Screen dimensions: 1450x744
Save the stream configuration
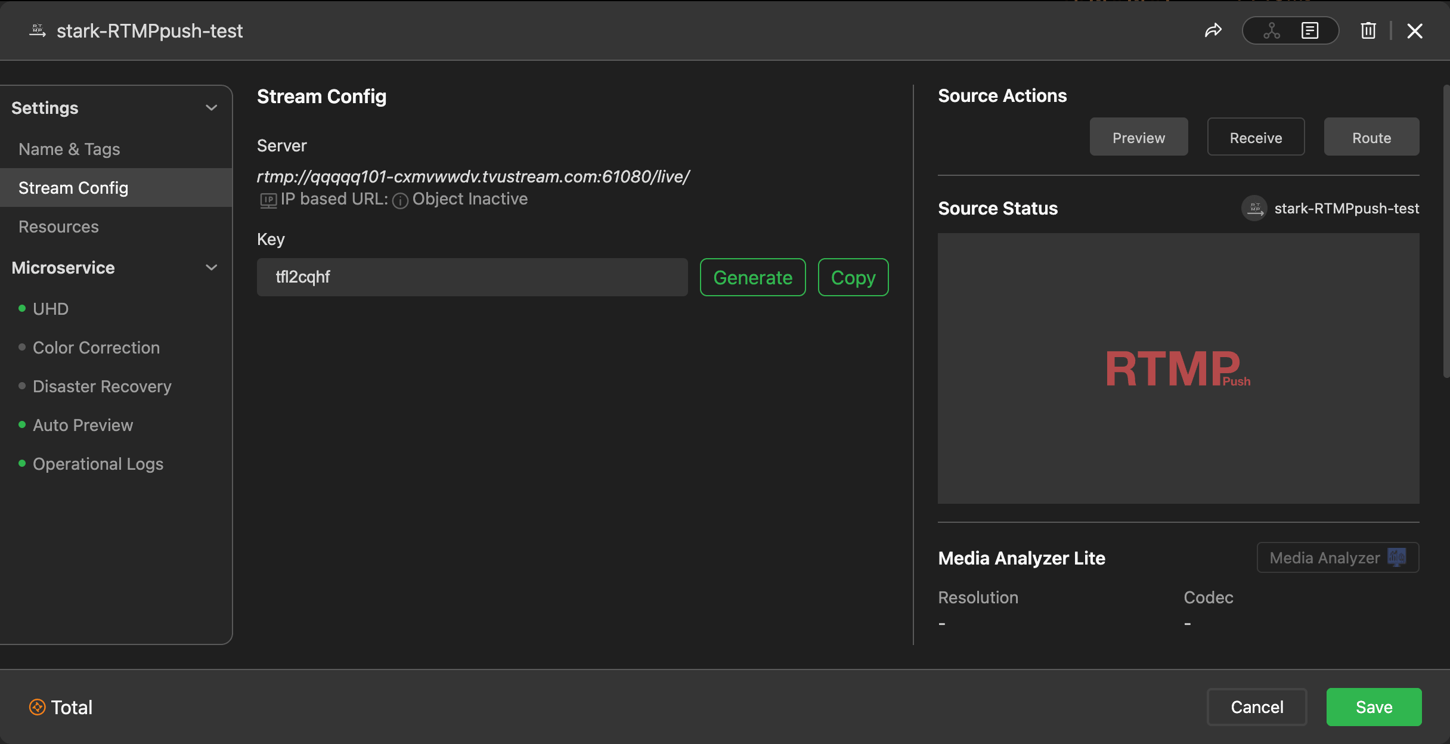click(x=1374, y=707)
